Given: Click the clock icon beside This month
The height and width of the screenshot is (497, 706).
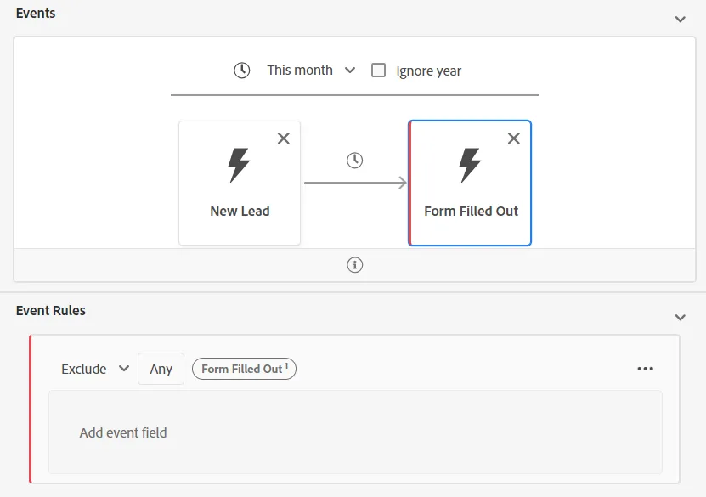Looking at the screenshot, I should (242, 71).
